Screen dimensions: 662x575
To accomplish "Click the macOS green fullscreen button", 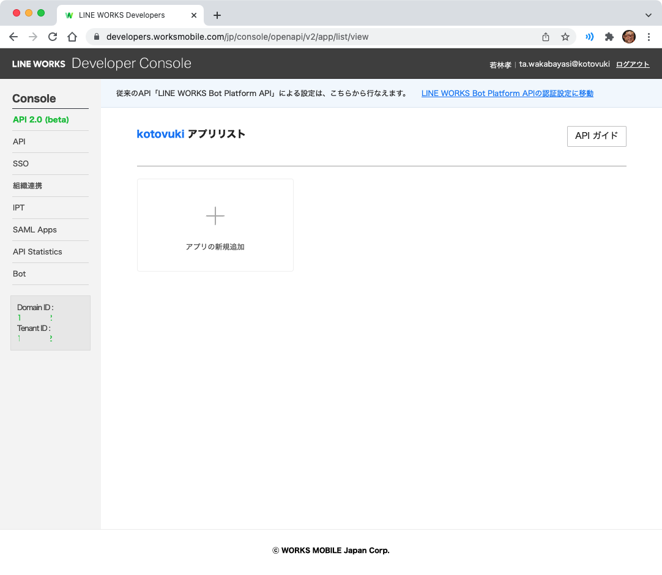I will pyautogui.click(x=41, y=13).
